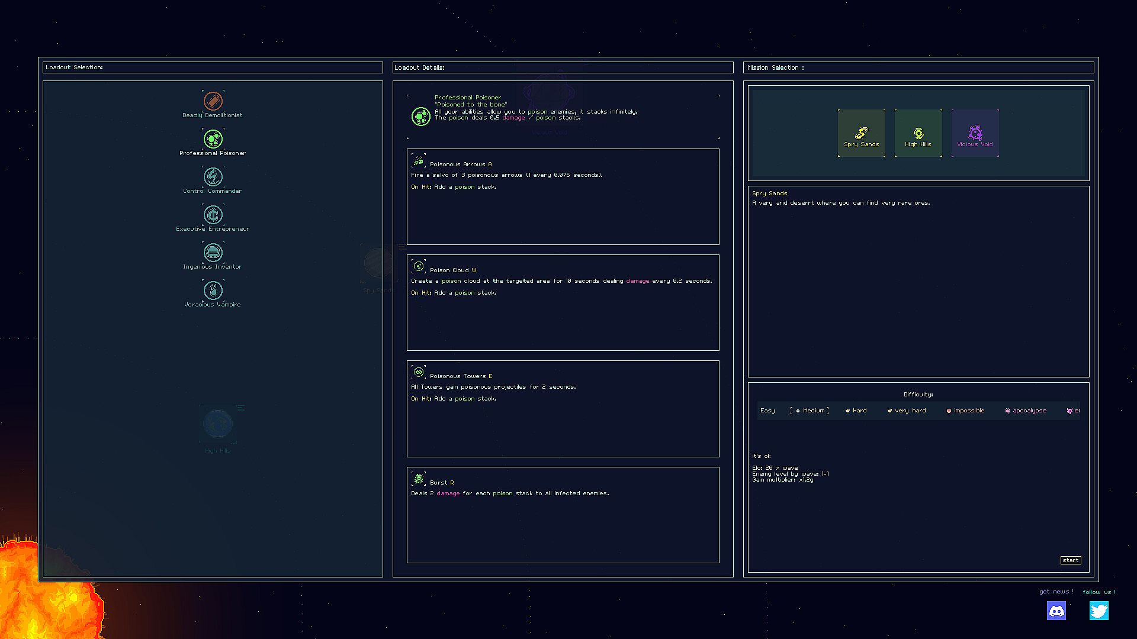Select the Spry Sands mission tile

(861, 133)
